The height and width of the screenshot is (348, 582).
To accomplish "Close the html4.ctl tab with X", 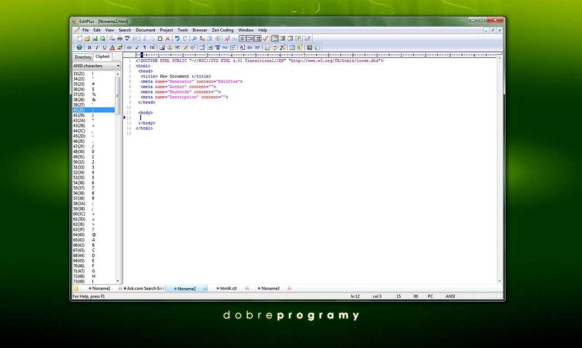I will (x=247, y=288).
